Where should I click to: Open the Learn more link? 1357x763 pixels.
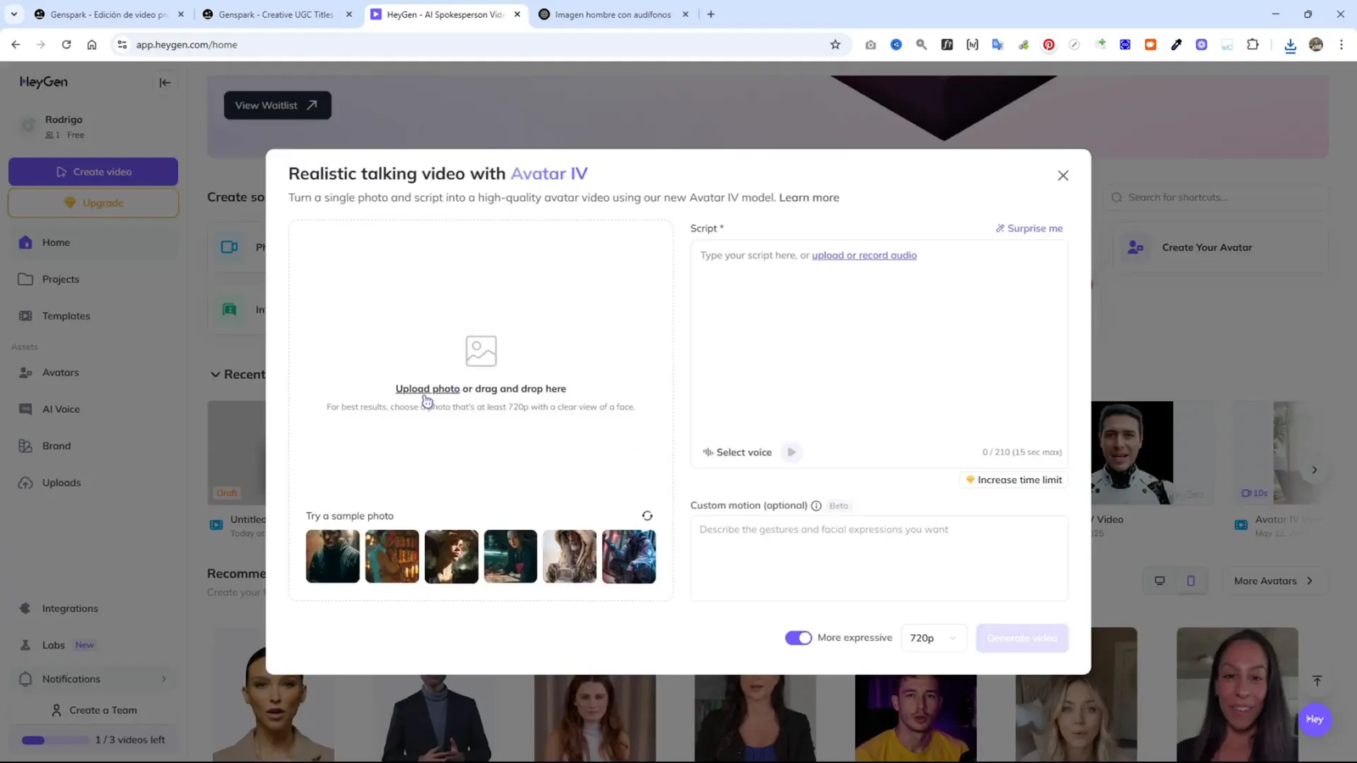coord(808,197)
